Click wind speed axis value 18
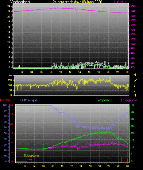The image size is (143, 170). (9, 21)
